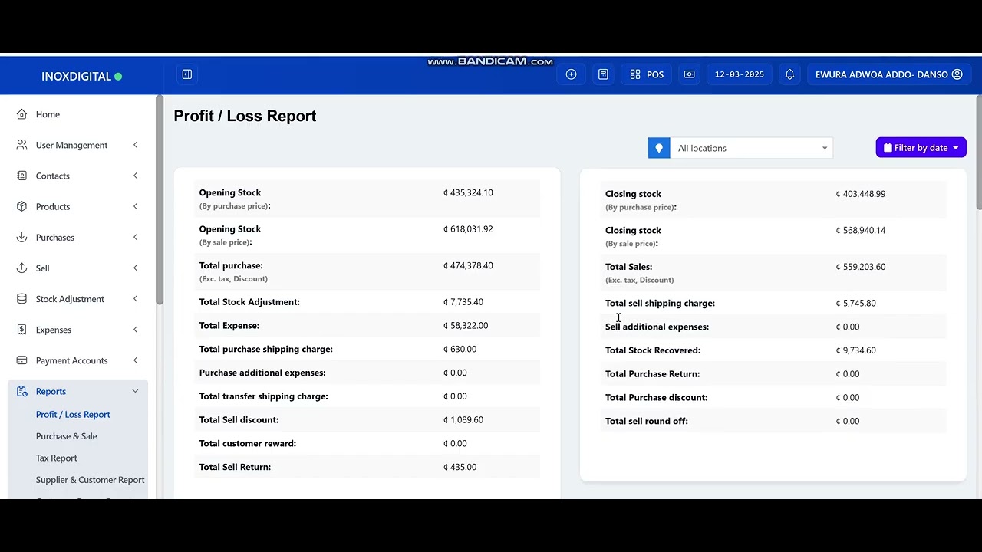This screenshot has width=982, height=552.
Task: Select Closing stock value ₵ 403,448.99
Action: [x=861, y=194]
